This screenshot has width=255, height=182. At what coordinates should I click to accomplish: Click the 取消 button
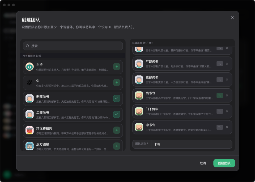coord(203,163)
